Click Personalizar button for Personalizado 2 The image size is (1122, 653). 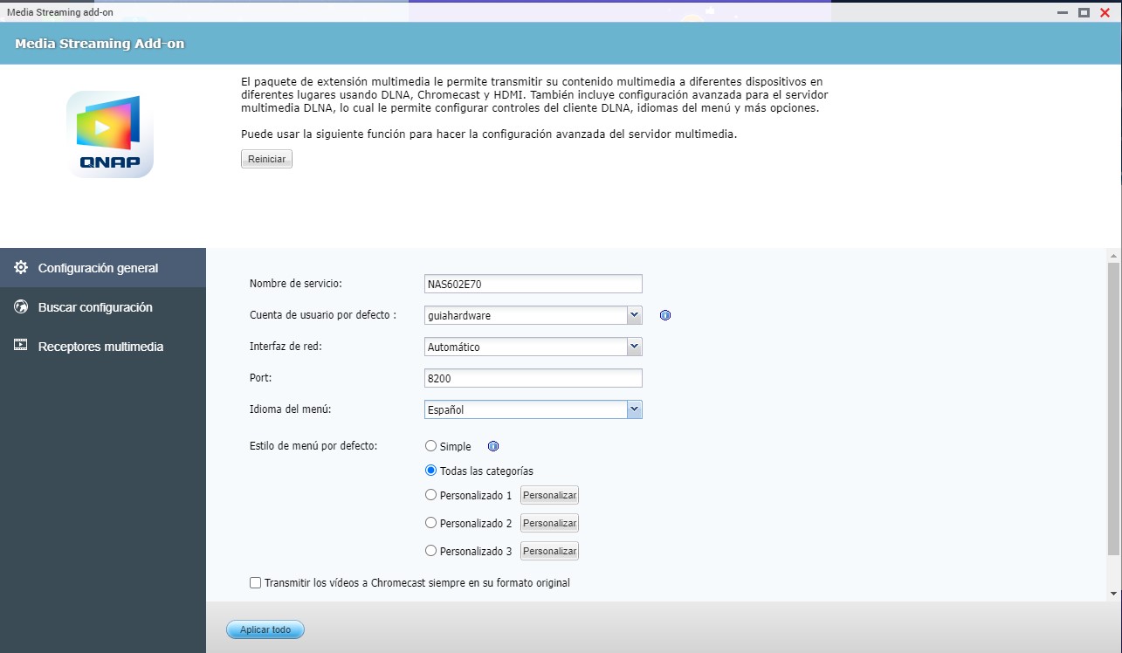(x=550, y=523)
